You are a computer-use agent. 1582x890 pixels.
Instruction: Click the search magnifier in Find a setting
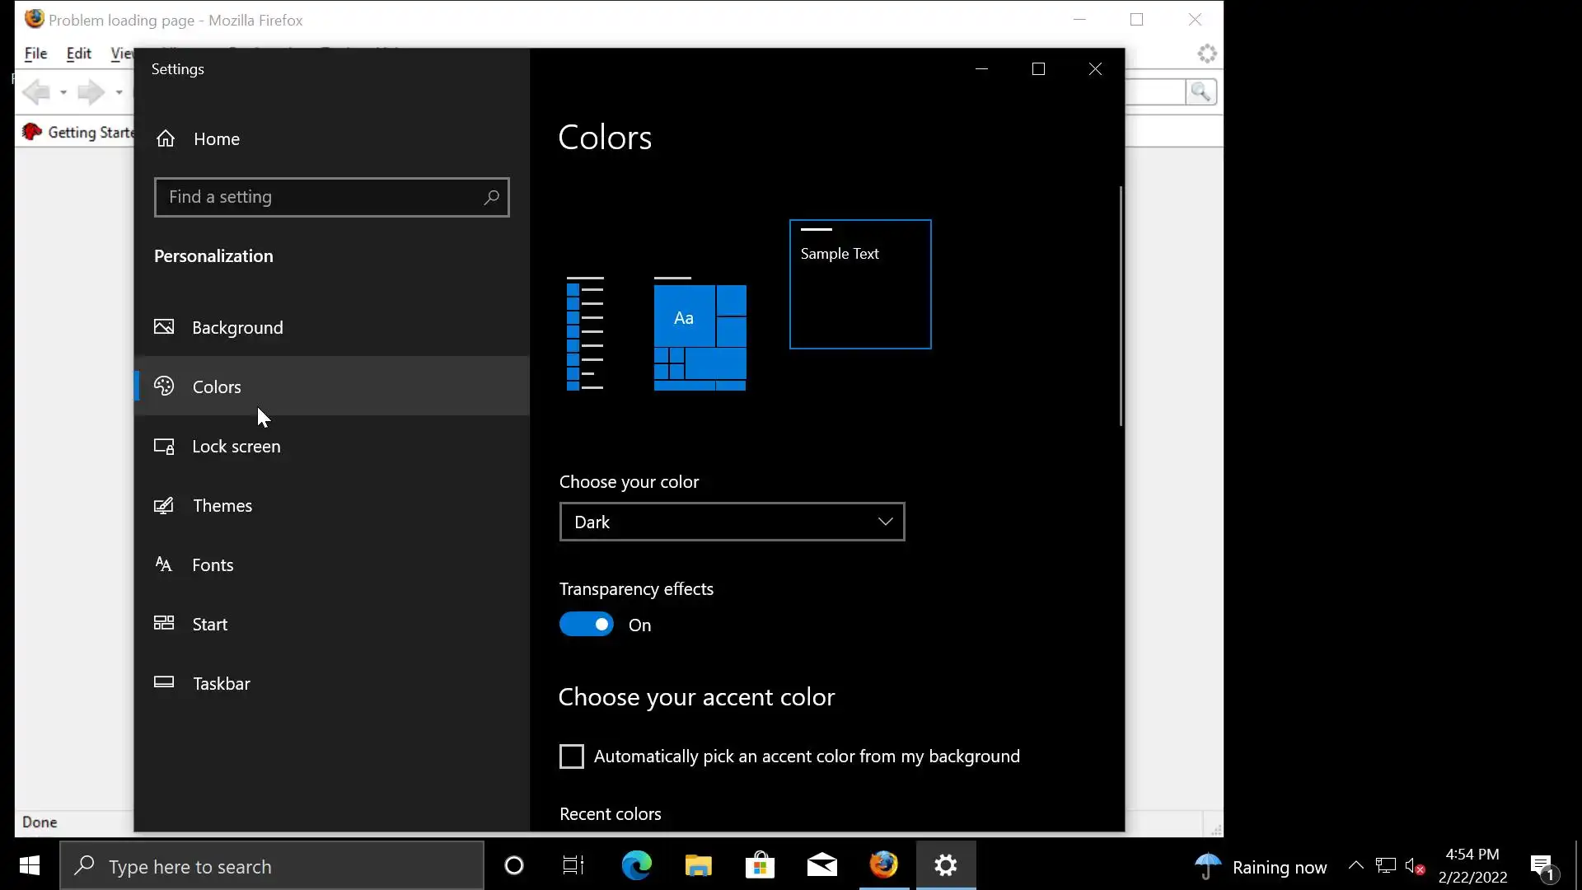pos(491,197)
